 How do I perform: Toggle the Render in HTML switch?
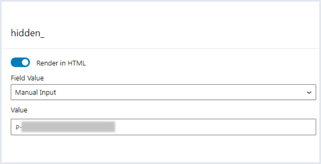20,62
